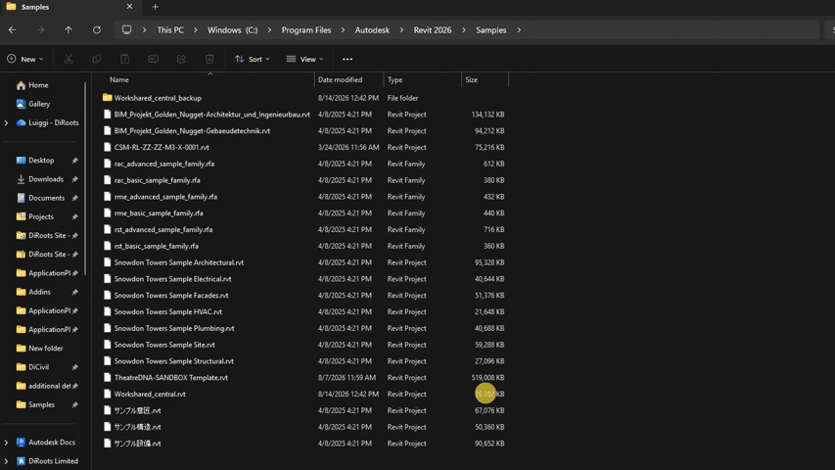The image size is (835, 470).
Task: Open the Sort dropdown menu
Action: (x=253, y=59)
